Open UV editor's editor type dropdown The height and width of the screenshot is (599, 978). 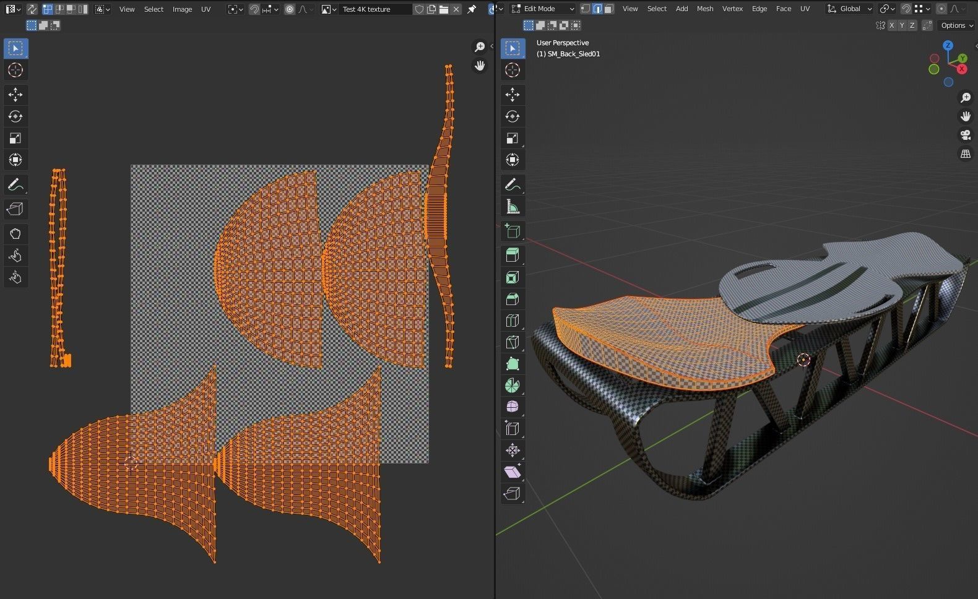(x=13, y=9)
